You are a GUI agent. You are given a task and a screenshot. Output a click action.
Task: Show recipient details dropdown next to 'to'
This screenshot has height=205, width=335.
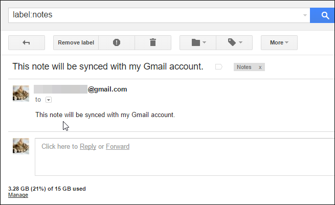point(49,100)
